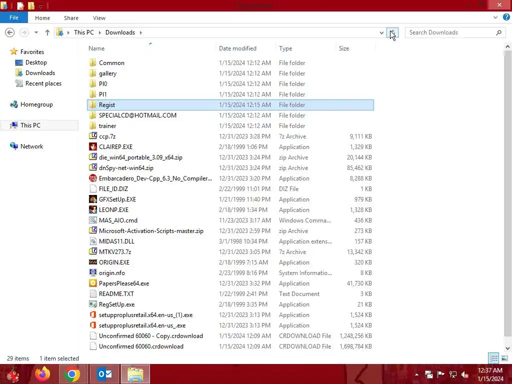Sort by the Type column header
512x384 pixels.
[285, 48]
